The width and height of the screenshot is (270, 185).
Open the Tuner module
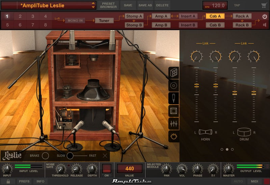point(104,21)
